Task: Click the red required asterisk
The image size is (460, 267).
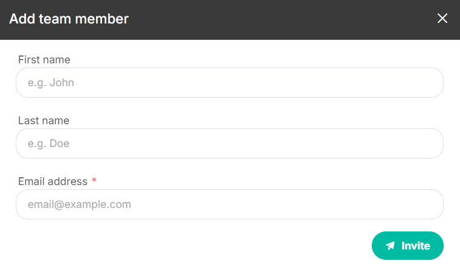Action: [x=94, y=180]
